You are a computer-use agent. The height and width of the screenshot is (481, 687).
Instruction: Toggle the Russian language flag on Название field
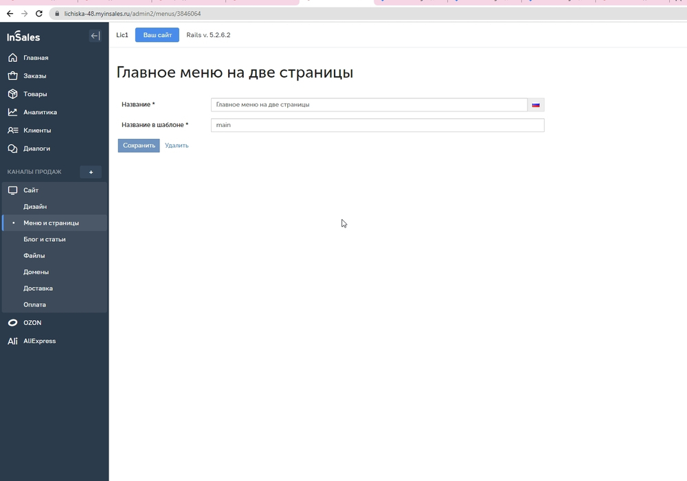(536, 104)
